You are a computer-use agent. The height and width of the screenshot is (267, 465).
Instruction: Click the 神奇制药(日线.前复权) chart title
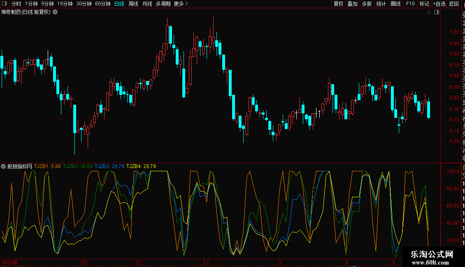[26, 12]
